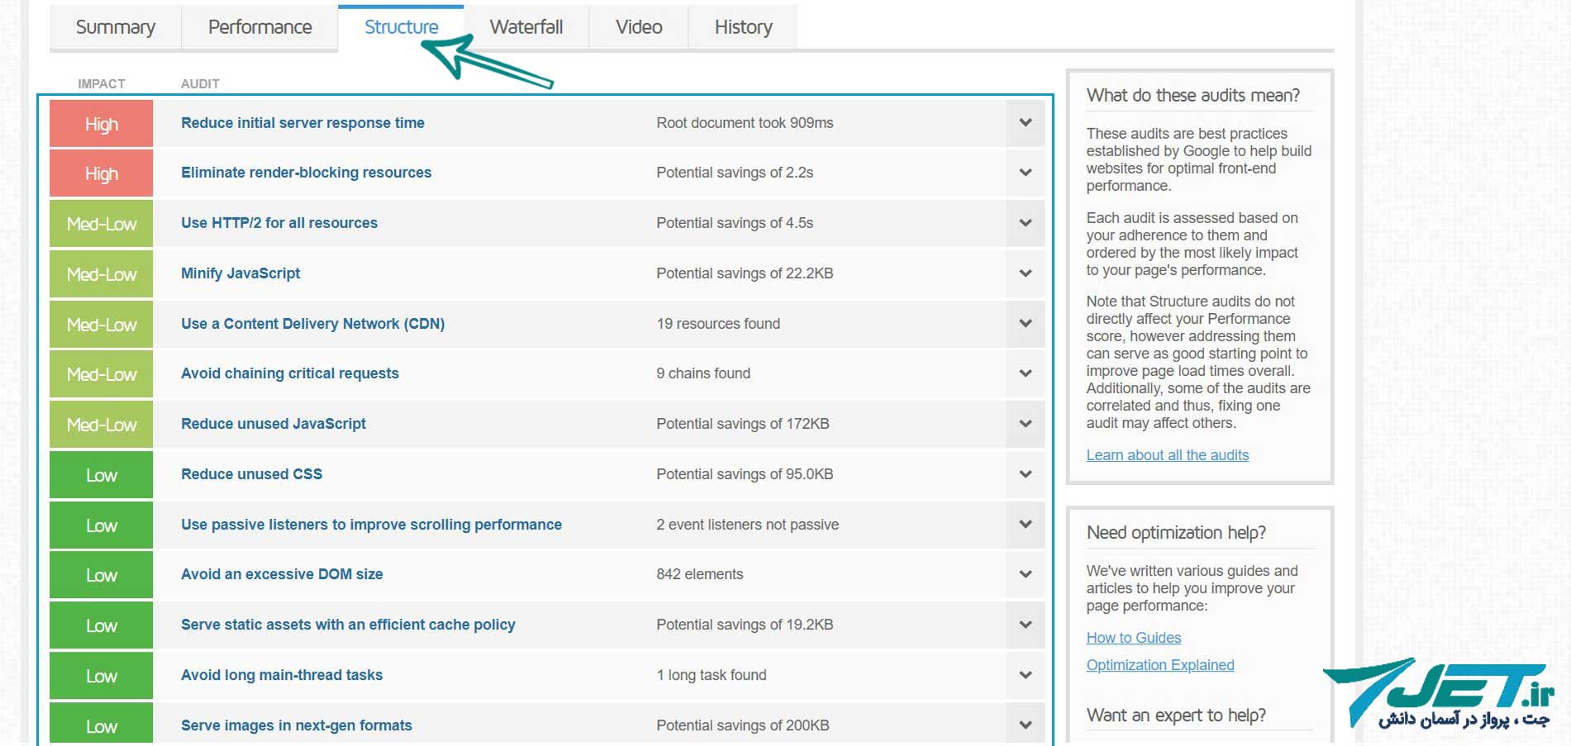The height and width of the screenshot is (746, 1571).
Task: Open Use HTTP/2 for all resources audit
Action: (279, 223)
